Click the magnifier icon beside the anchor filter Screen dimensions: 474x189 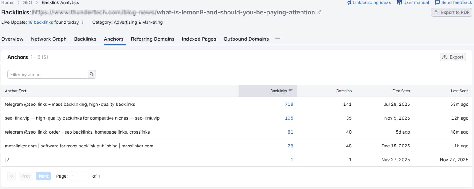[92, 74]
